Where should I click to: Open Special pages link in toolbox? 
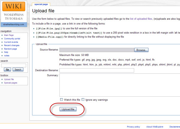(10, 83)
